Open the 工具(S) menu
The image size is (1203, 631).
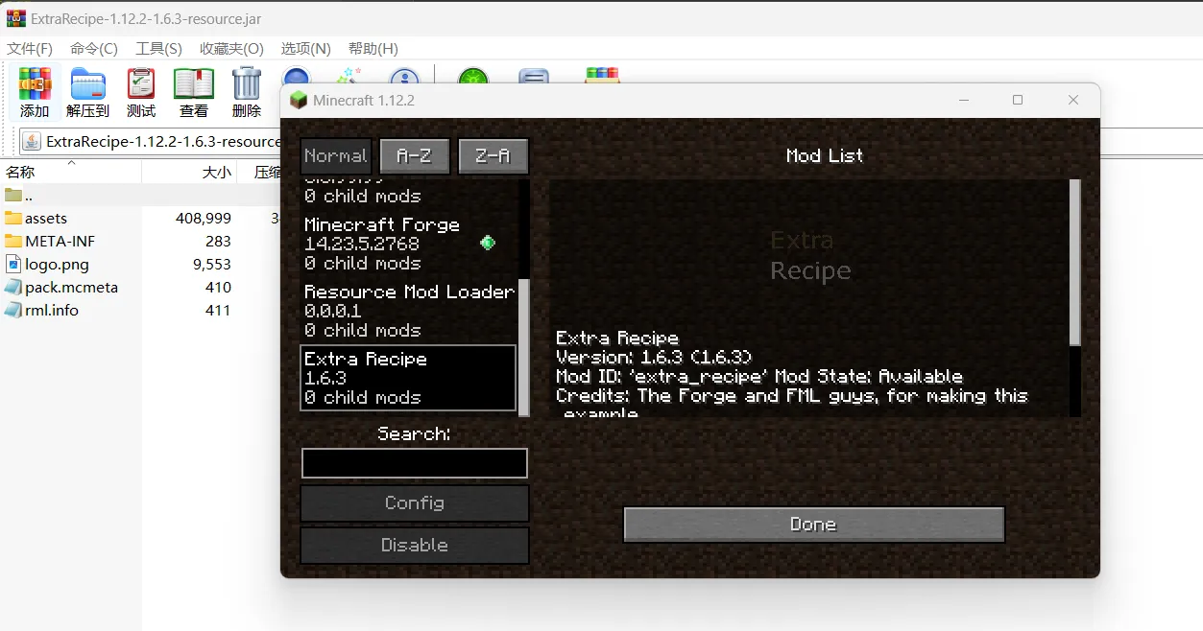coord(158,48)
